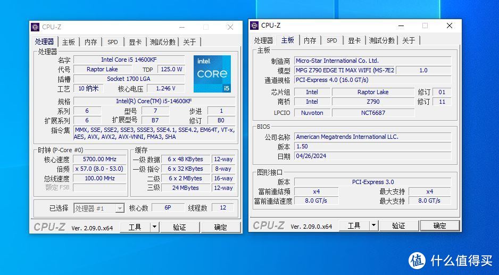Screen dimensions: 499x275
Task: Click the Intel(R) Core(TM) i5-14600KF spec field
Action: [x=154, y=101]
